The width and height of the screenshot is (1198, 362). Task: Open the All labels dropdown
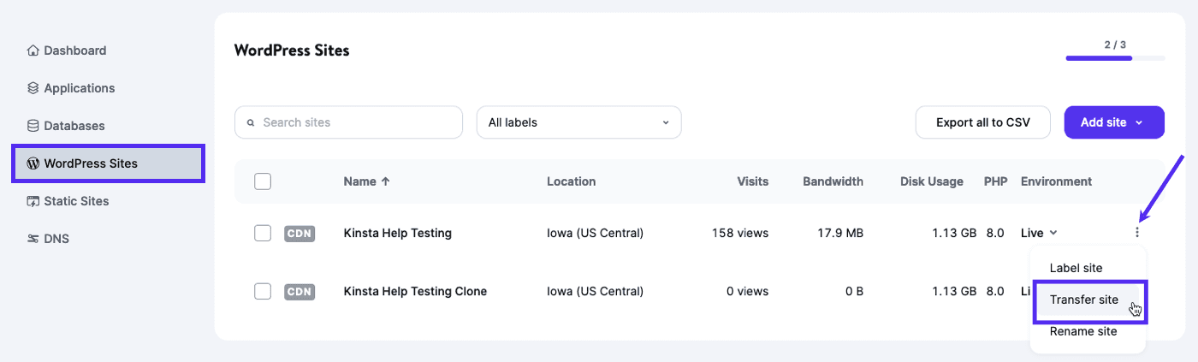[578, 122]
